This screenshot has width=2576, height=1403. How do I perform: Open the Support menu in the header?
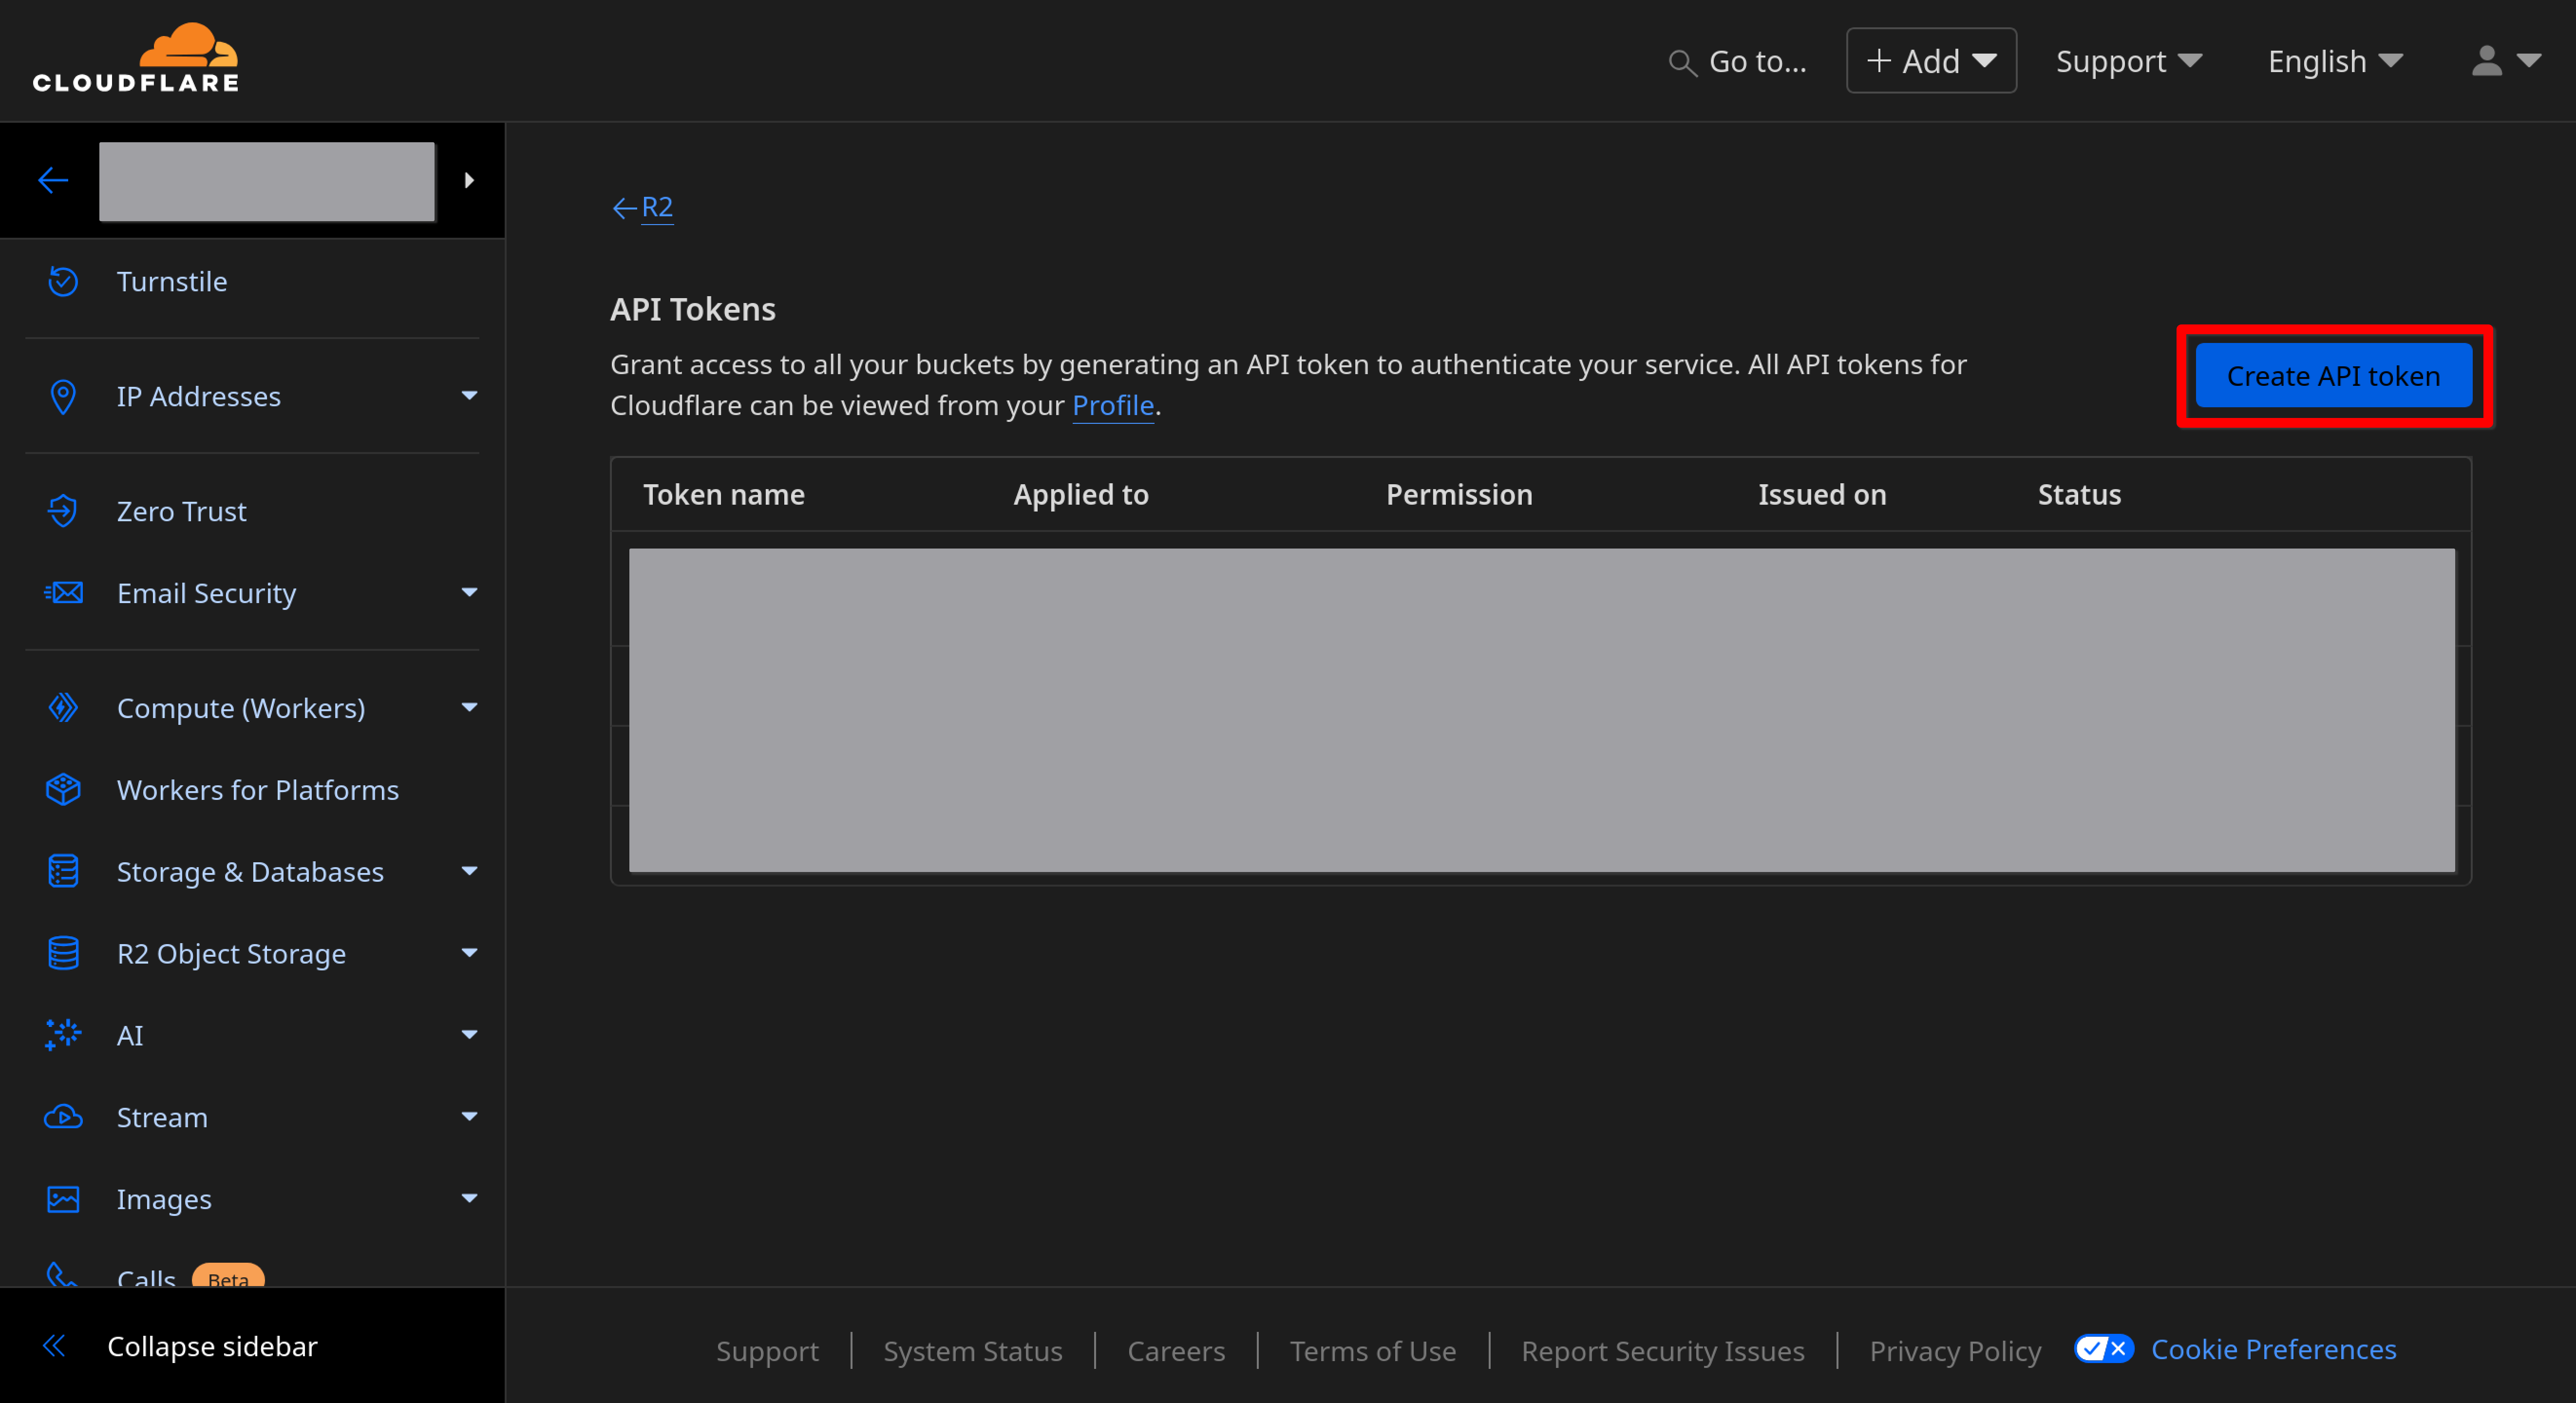coord(2128,61)
